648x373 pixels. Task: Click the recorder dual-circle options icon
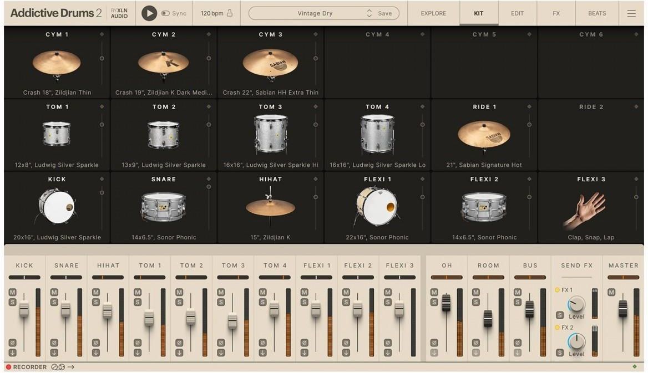[58, 367]
